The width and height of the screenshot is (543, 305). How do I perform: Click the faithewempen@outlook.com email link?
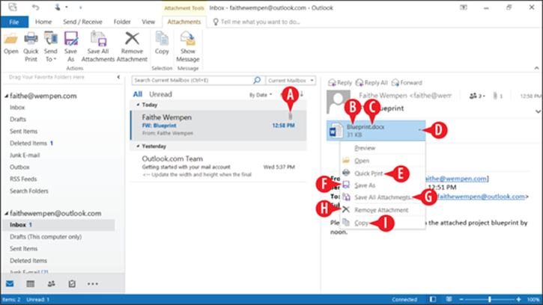[x=481, y=197]
